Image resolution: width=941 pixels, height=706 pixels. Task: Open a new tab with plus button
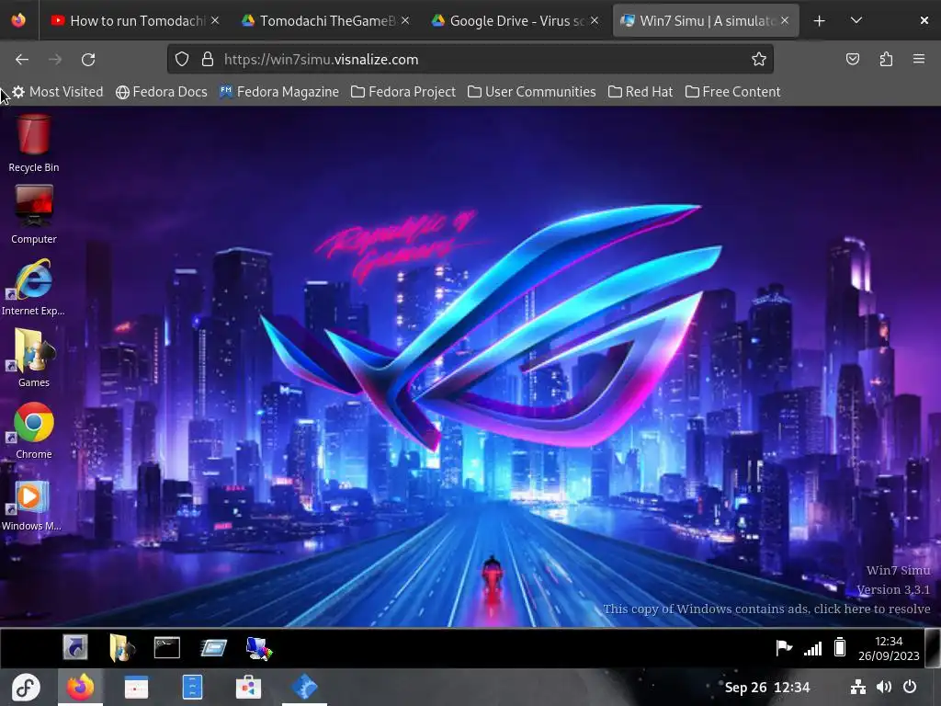[819, 21]
